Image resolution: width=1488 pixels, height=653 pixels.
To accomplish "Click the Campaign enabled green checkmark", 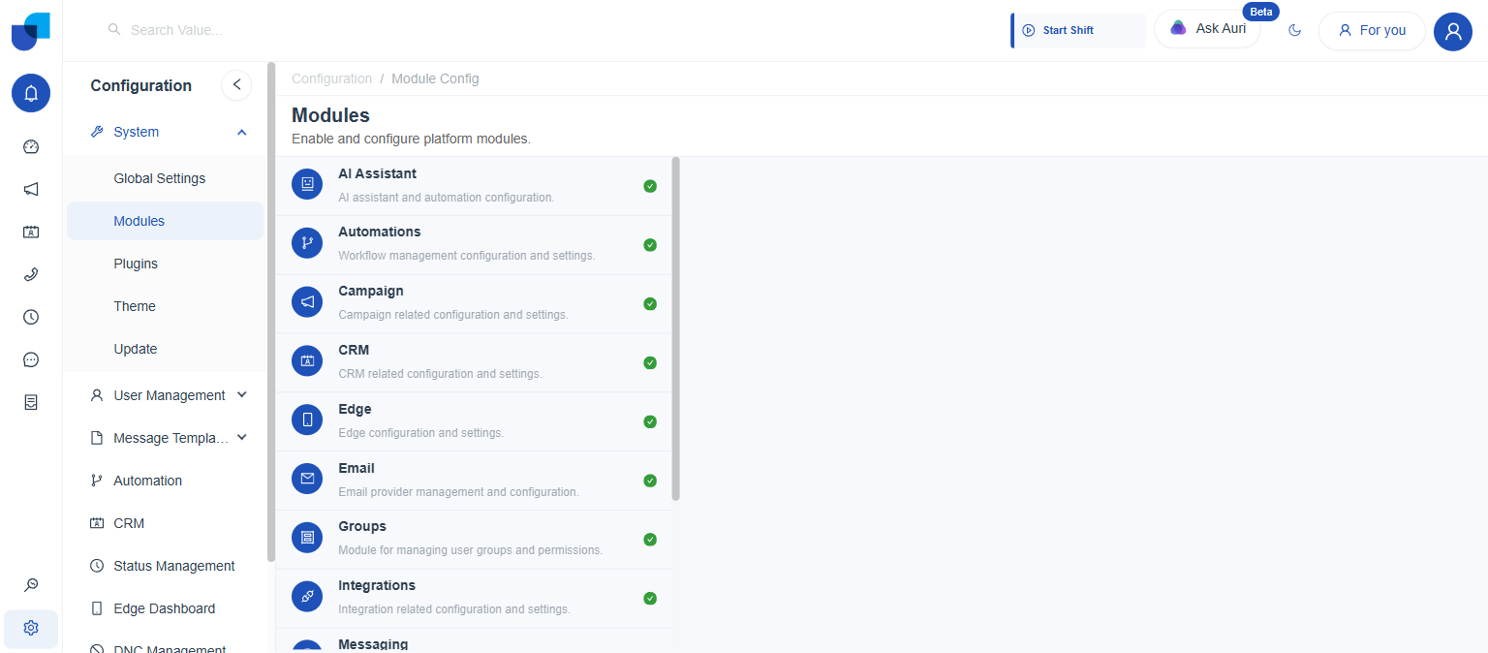I will point(650,304).
